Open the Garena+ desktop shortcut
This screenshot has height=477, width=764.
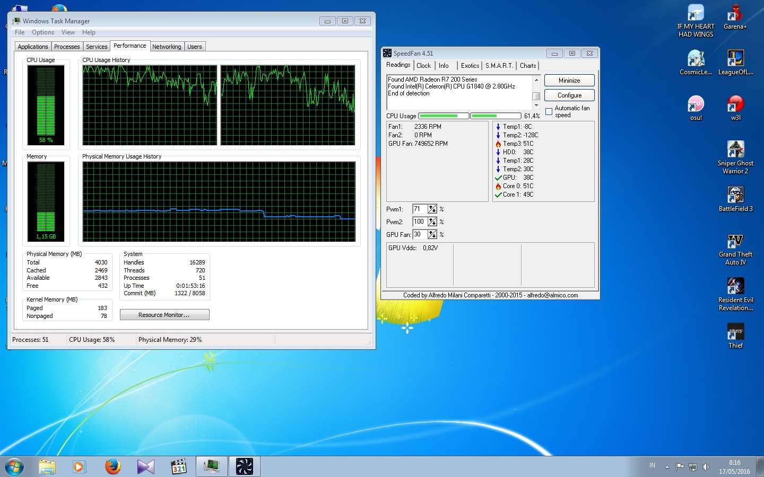click(x=735, y=17)
